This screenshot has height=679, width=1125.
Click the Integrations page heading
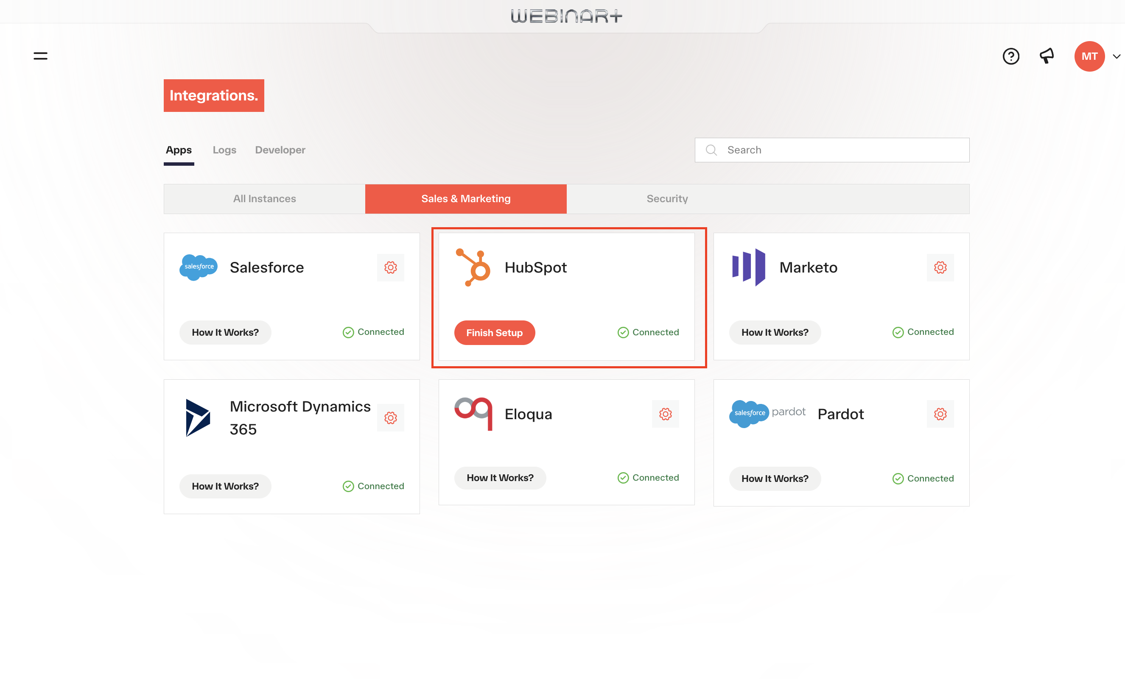214,95
